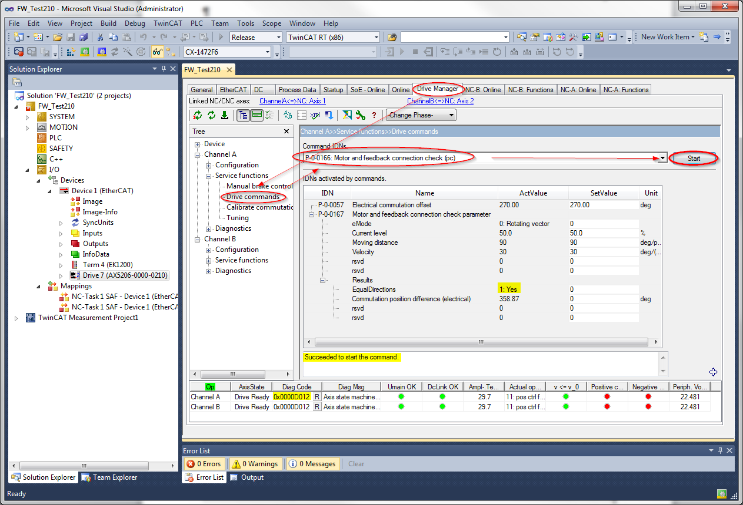Viewport: 743px width, 505px height.
Task: Click the checklist icon in Drive Manager
Action: point(270,115)
